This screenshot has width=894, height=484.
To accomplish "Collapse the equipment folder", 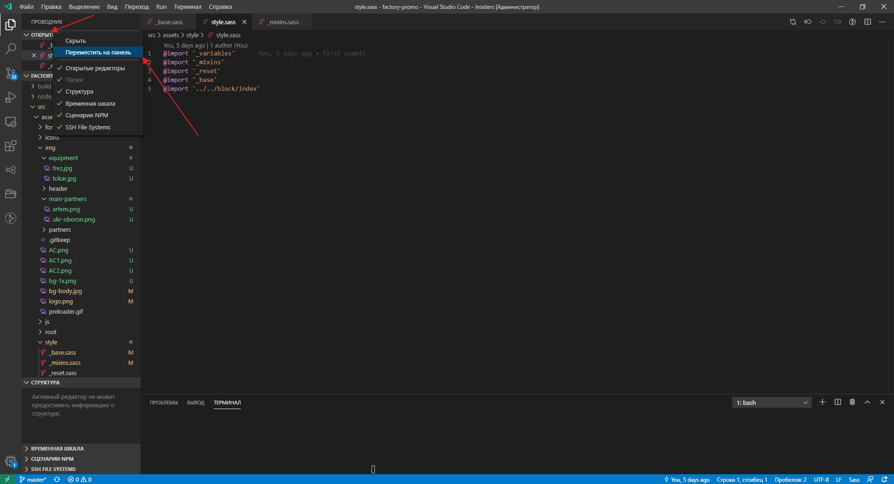I will pyautogui.click(x=81, y=158).
